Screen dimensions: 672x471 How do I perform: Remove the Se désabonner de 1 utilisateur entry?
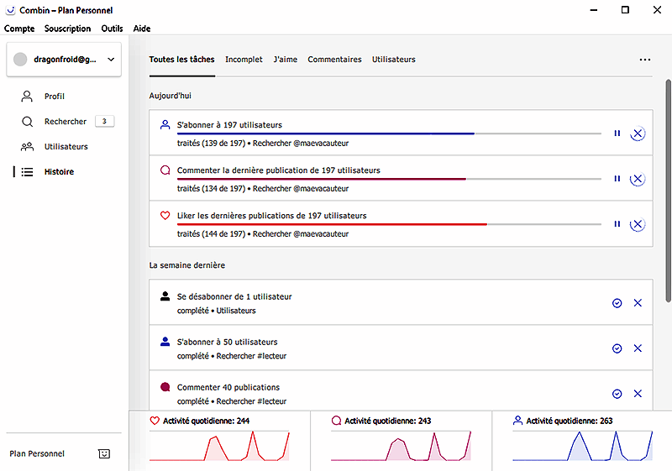[x=638, y=303]
